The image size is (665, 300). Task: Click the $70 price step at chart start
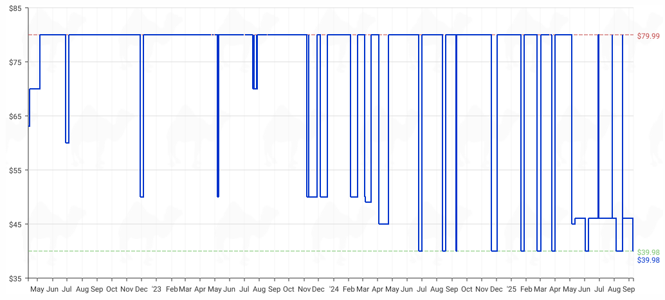pyautogui.click(x=34, y=89)
